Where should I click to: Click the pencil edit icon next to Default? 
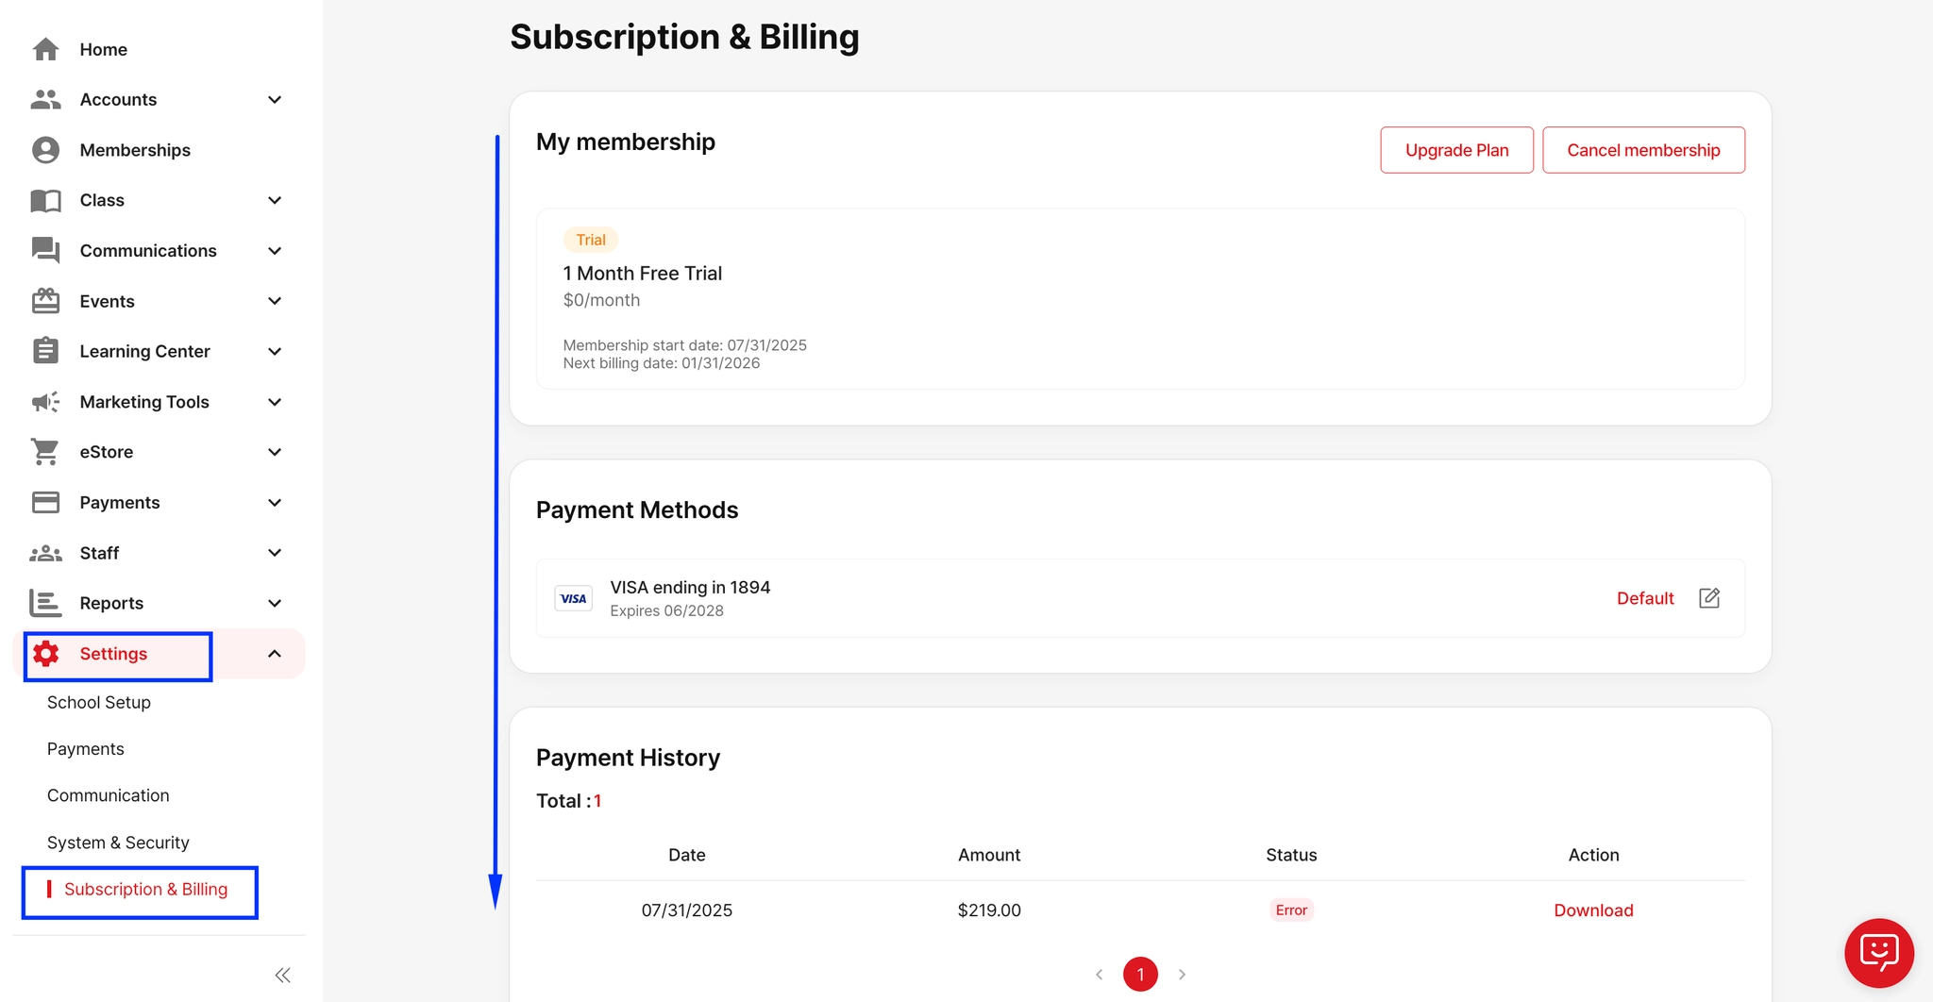pyautogui.click(x=1709, y=597)
